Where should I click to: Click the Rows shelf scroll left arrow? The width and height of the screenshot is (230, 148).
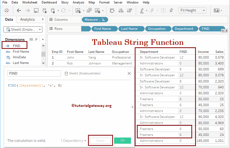(x=223, y=31)
